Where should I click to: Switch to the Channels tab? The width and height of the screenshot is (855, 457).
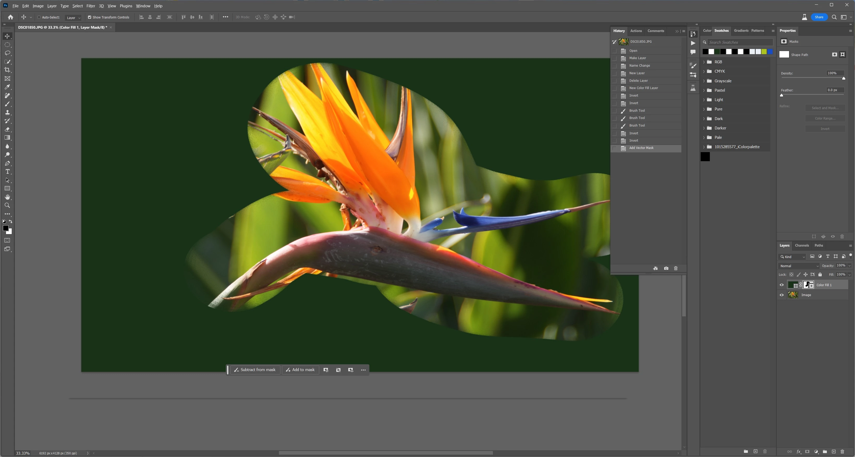click(x=802, y=245)
